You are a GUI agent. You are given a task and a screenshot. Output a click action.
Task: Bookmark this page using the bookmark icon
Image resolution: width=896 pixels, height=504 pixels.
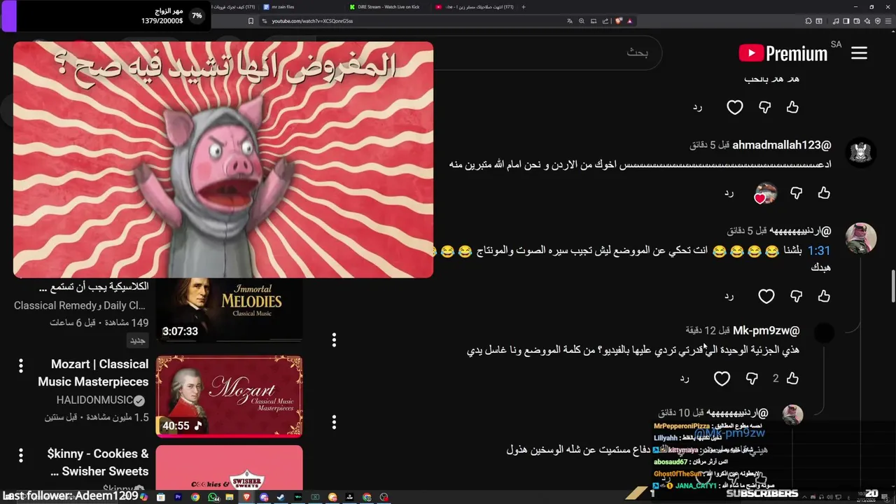(x=251, y=21)
